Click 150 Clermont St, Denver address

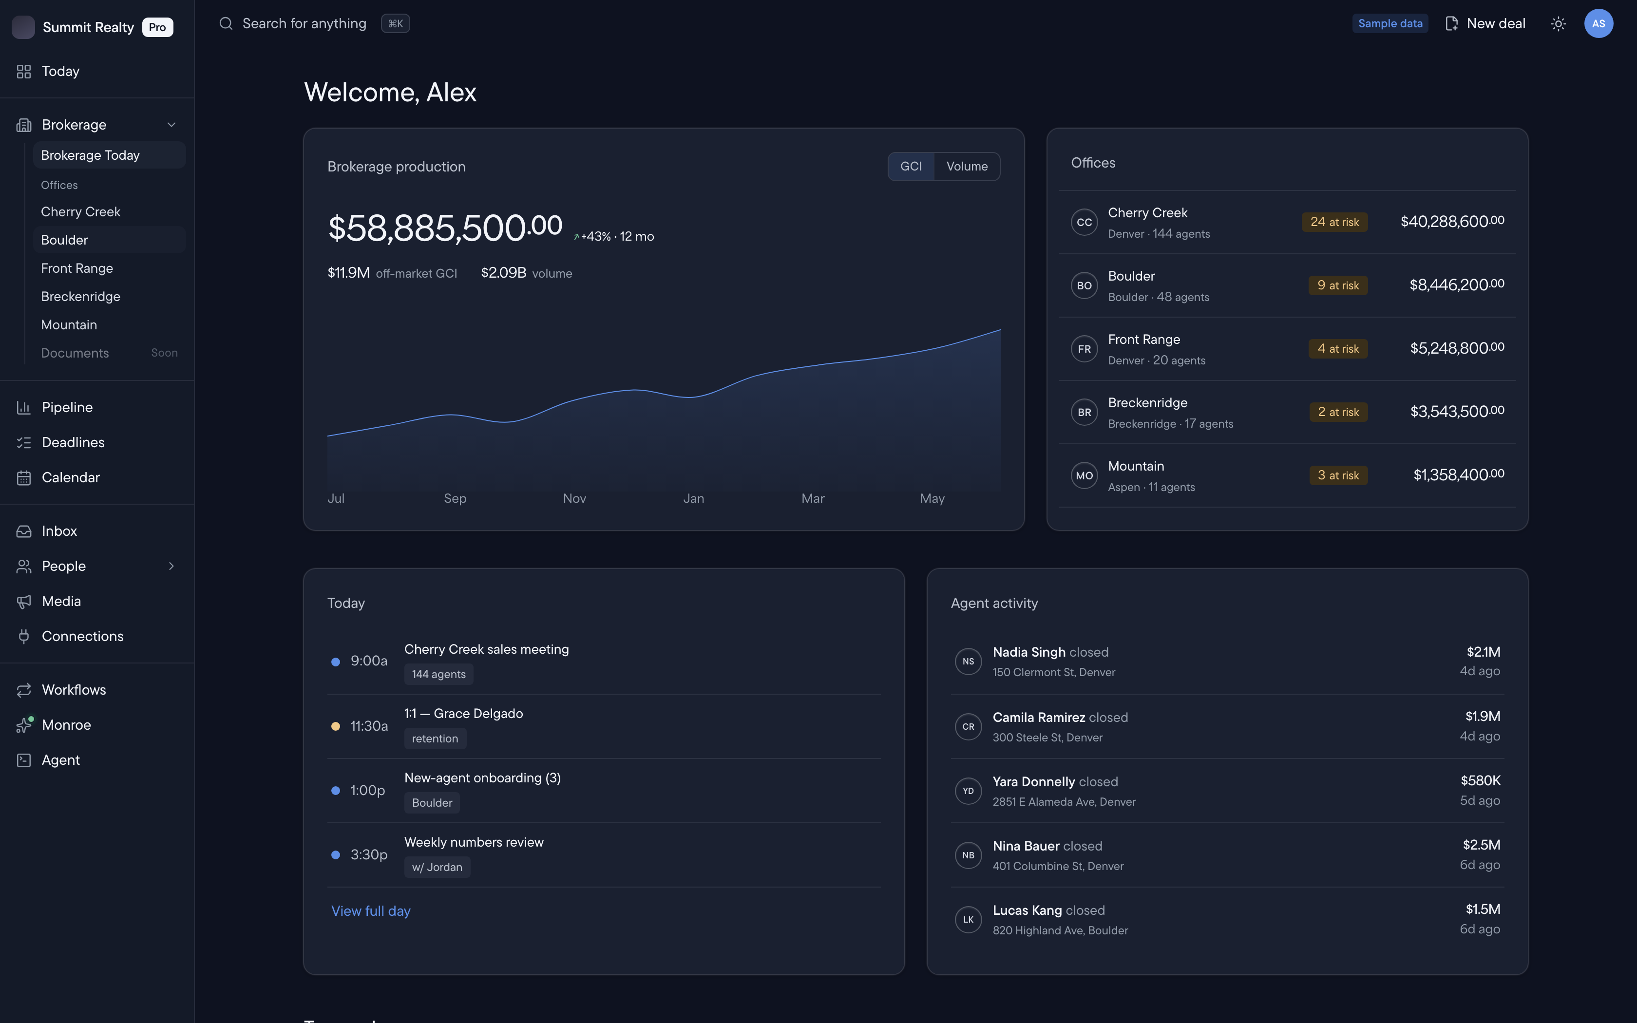(1053, 673)
